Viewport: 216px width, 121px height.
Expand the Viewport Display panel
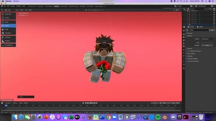click(x=192, y=59)
